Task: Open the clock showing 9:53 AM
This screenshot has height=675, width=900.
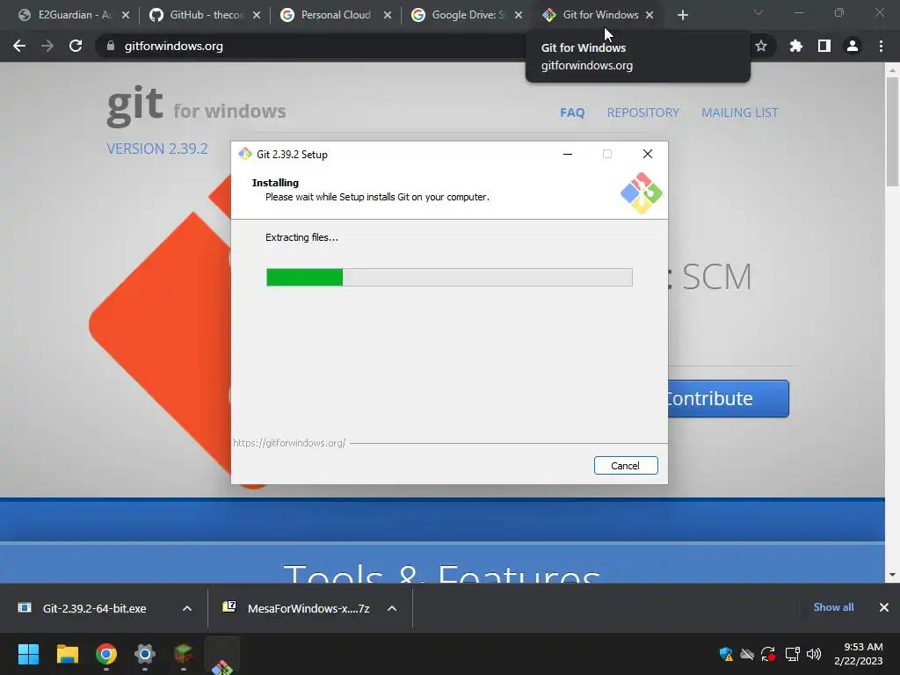Action: pyautogui.click(x=858, y=654)
